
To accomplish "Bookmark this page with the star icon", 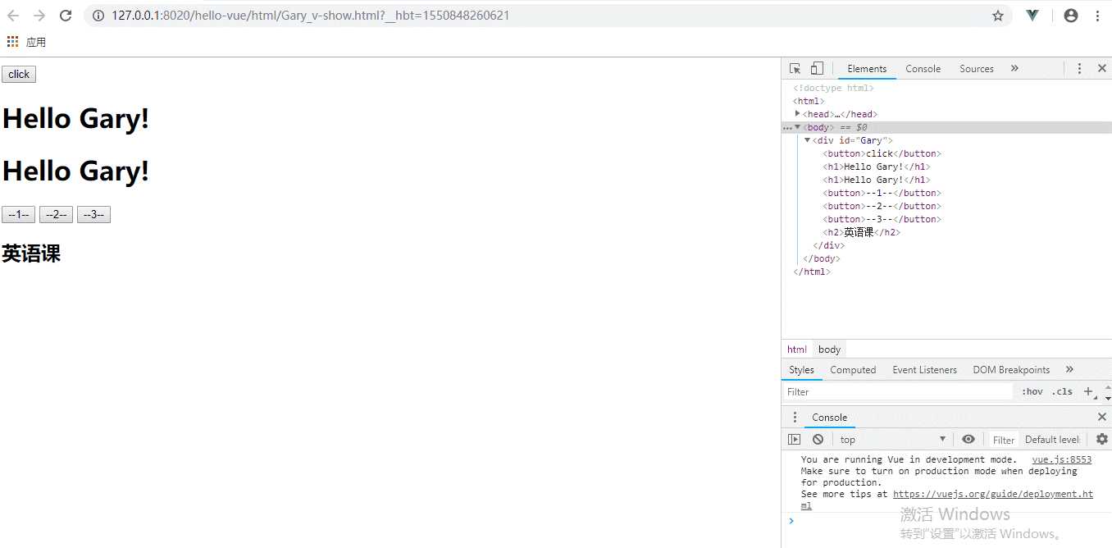I will coord(998,16).
